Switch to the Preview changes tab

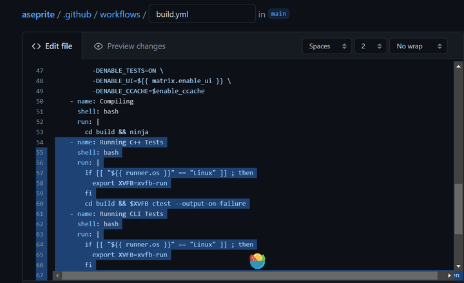coord(130,46)
